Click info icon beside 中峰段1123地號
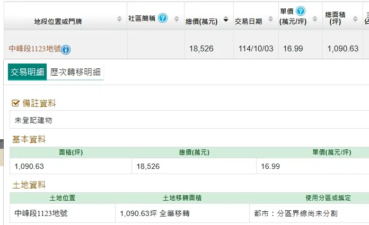This screenshot has height=225, width=369. [66, 50]
